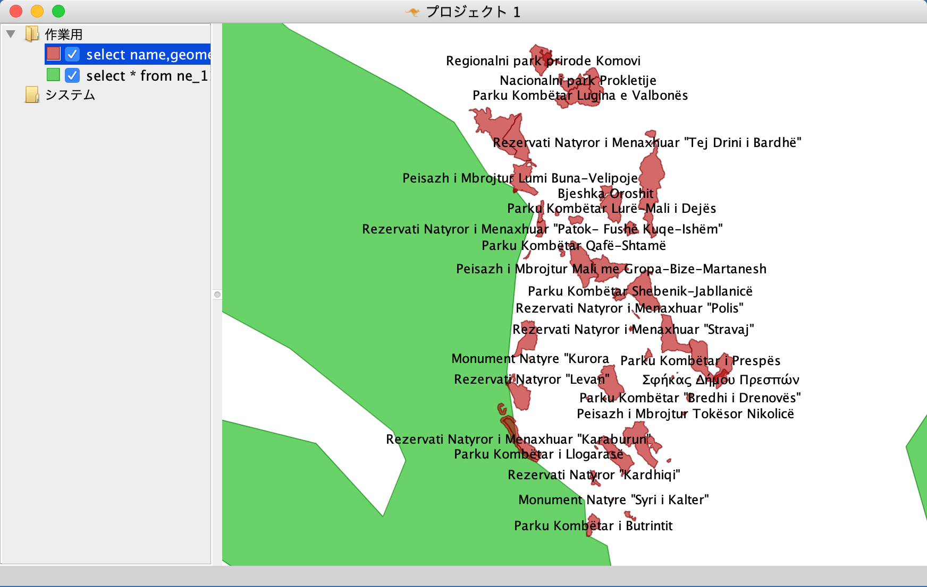
Task: Click label 'Monument Natyre "Syri i Kalter"'
Action: pyautogui.click(x=613, y=500)
